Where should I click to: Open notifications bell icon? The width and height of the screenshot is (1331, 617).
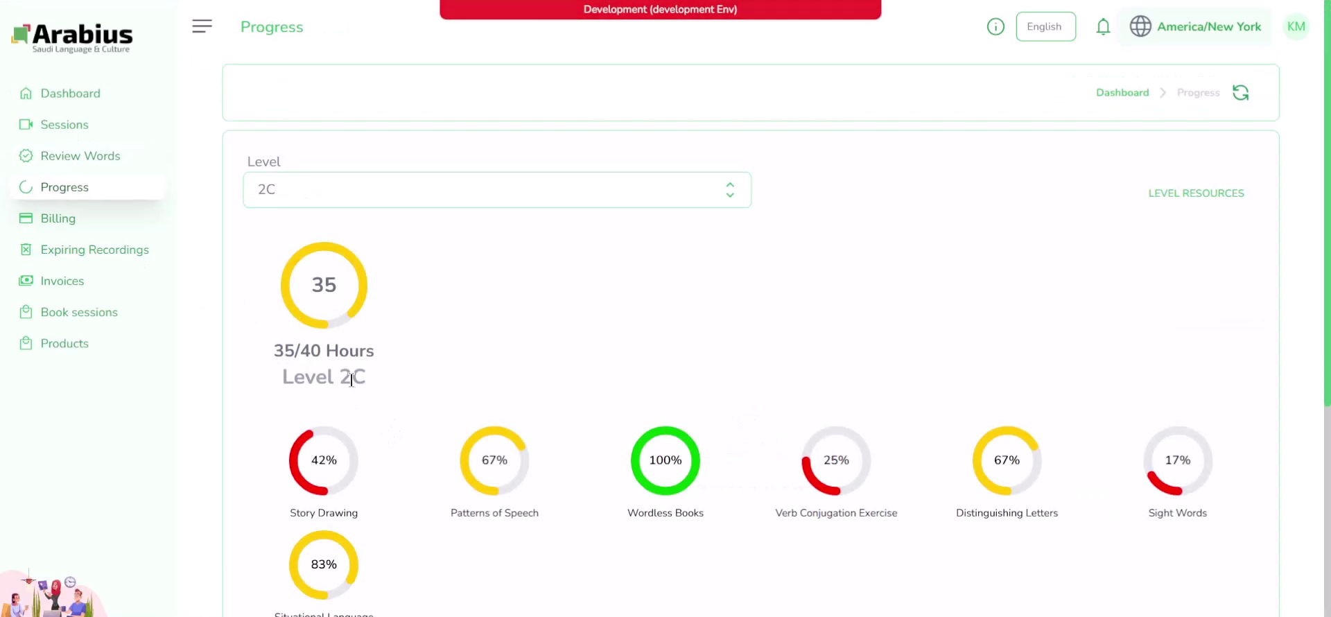tap(1103, 27)
